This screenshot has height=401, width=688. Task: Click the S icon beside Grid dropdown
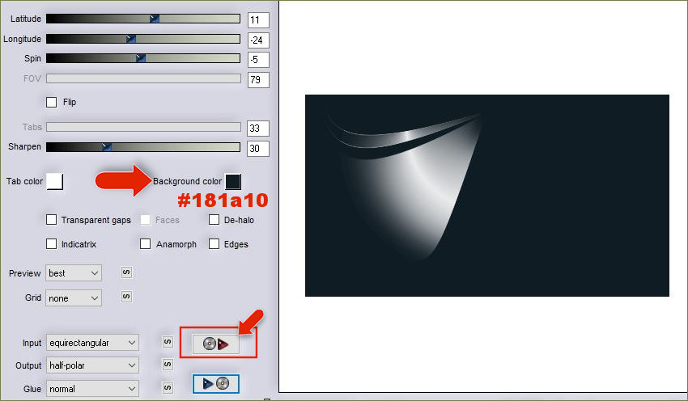[x=126, y=297]
